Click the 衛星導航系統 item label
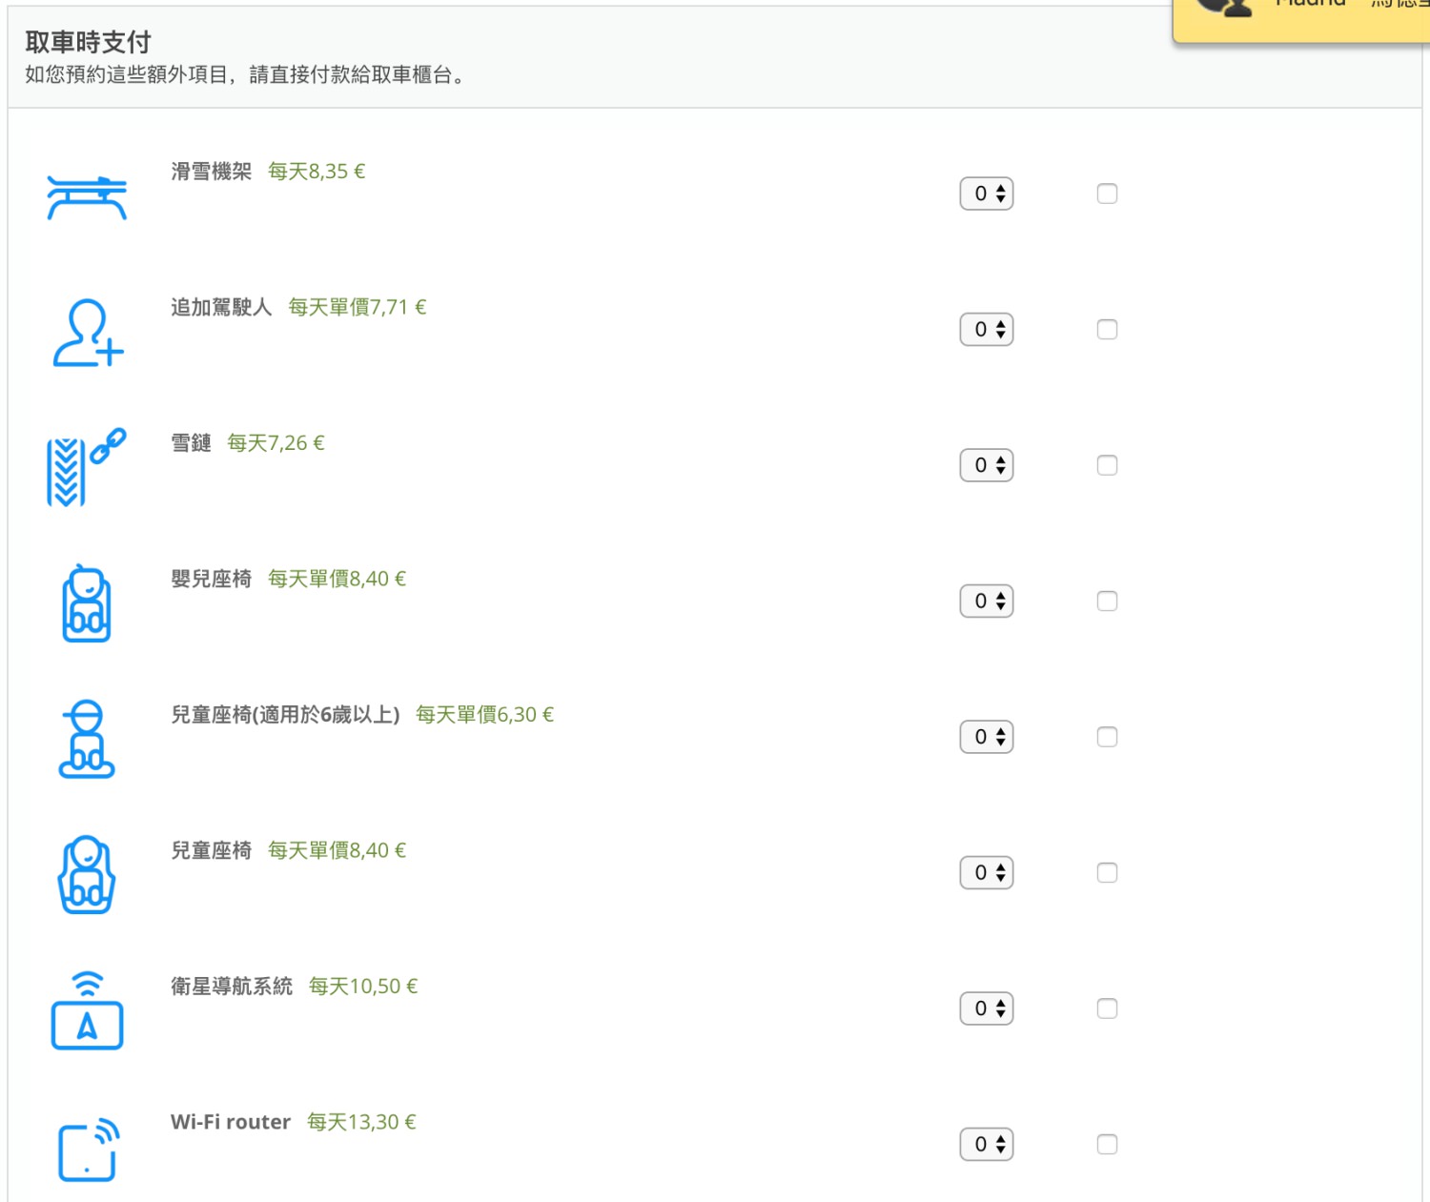This screenshot has height=1202, width=1430. pyautogui.click(x=232, y=987)
